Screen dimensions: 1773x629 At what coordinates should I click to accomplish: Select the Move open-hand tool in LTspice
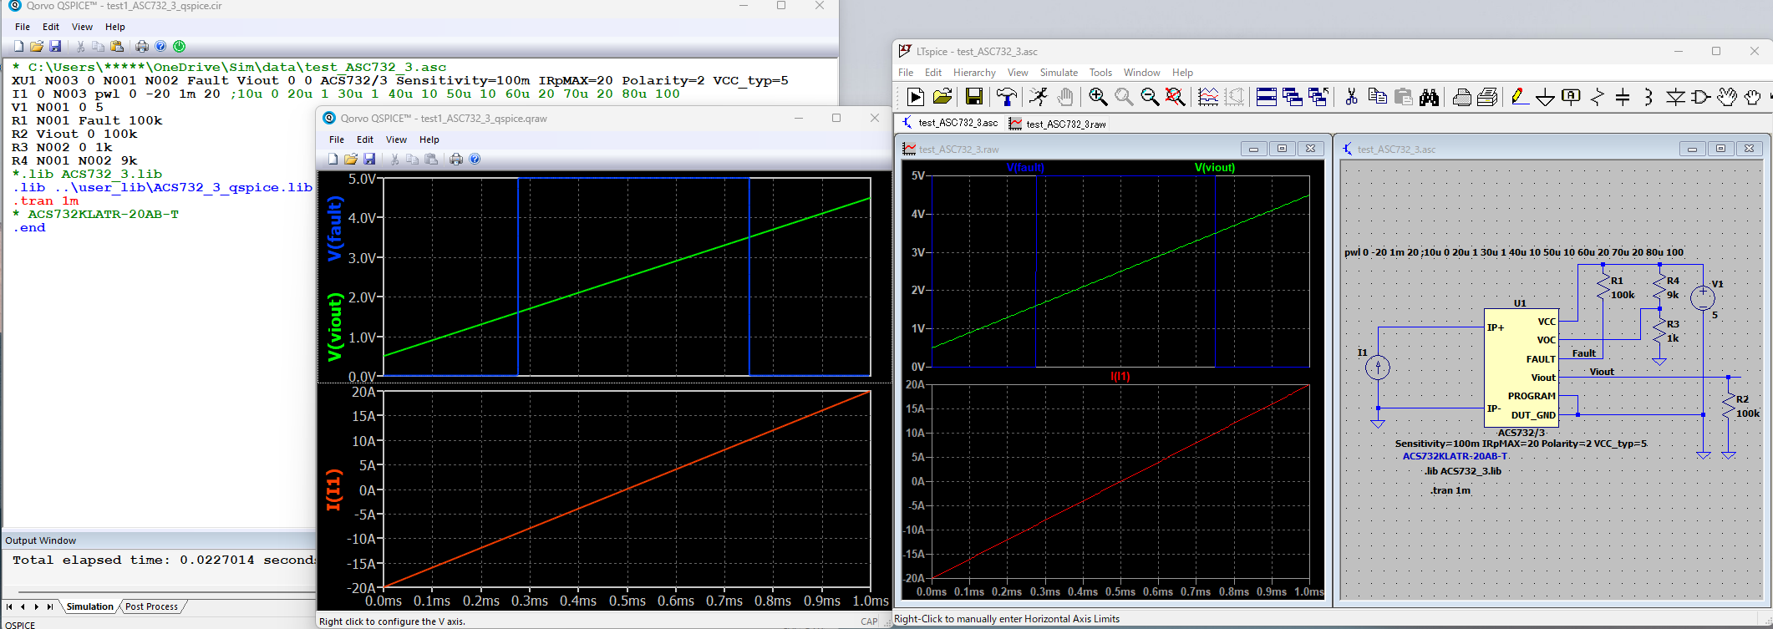(x=1726, y=97)
